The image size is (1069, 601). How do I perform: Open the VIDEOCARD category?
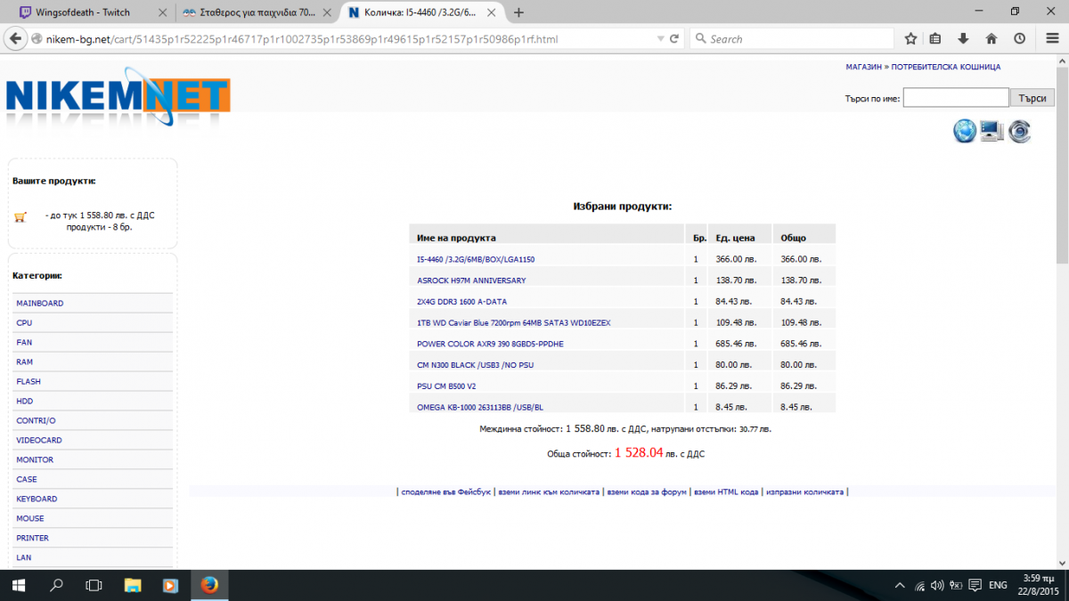pos(38,440)
